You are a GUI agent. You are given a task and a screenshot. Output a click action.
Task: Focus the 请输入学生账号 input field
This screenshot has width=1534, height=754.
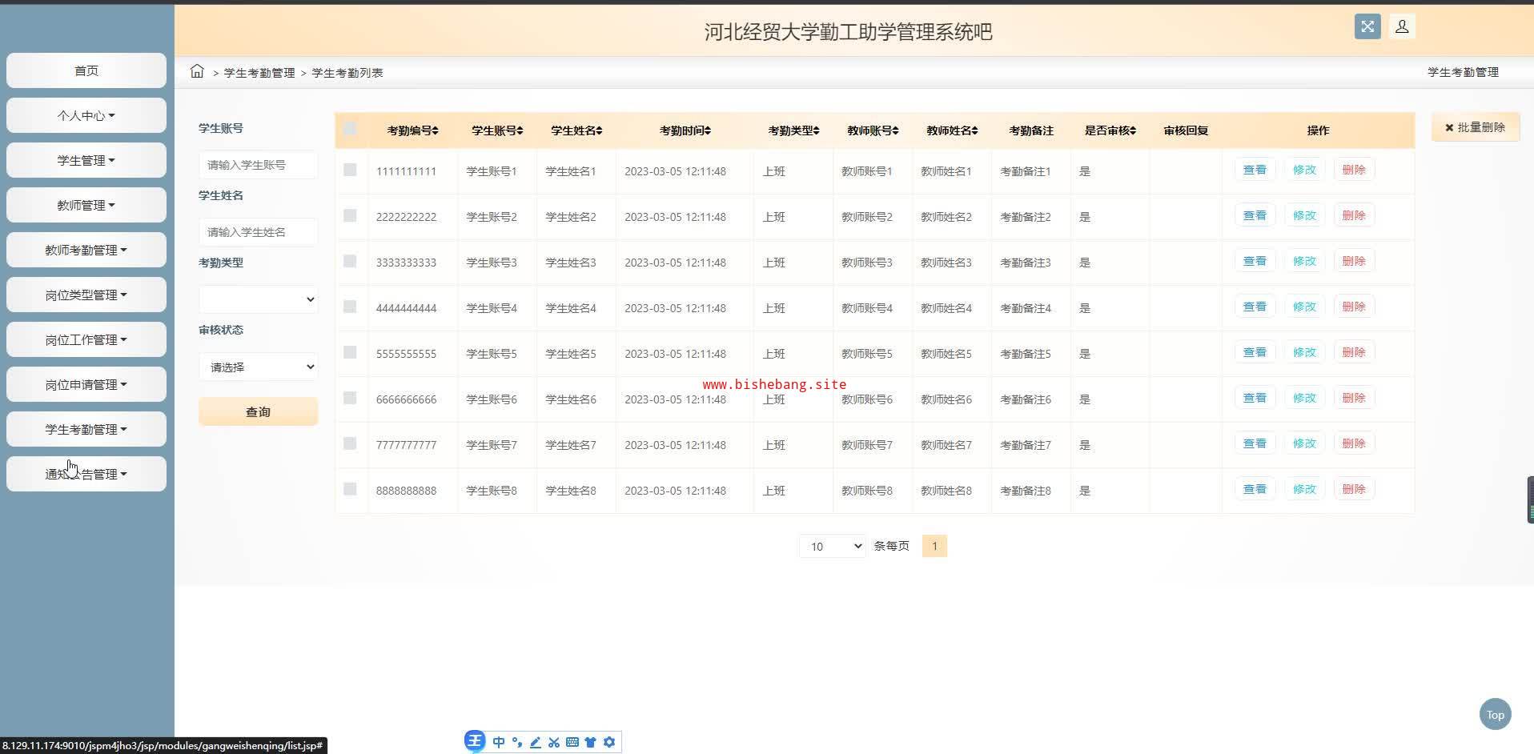[258, 165]
